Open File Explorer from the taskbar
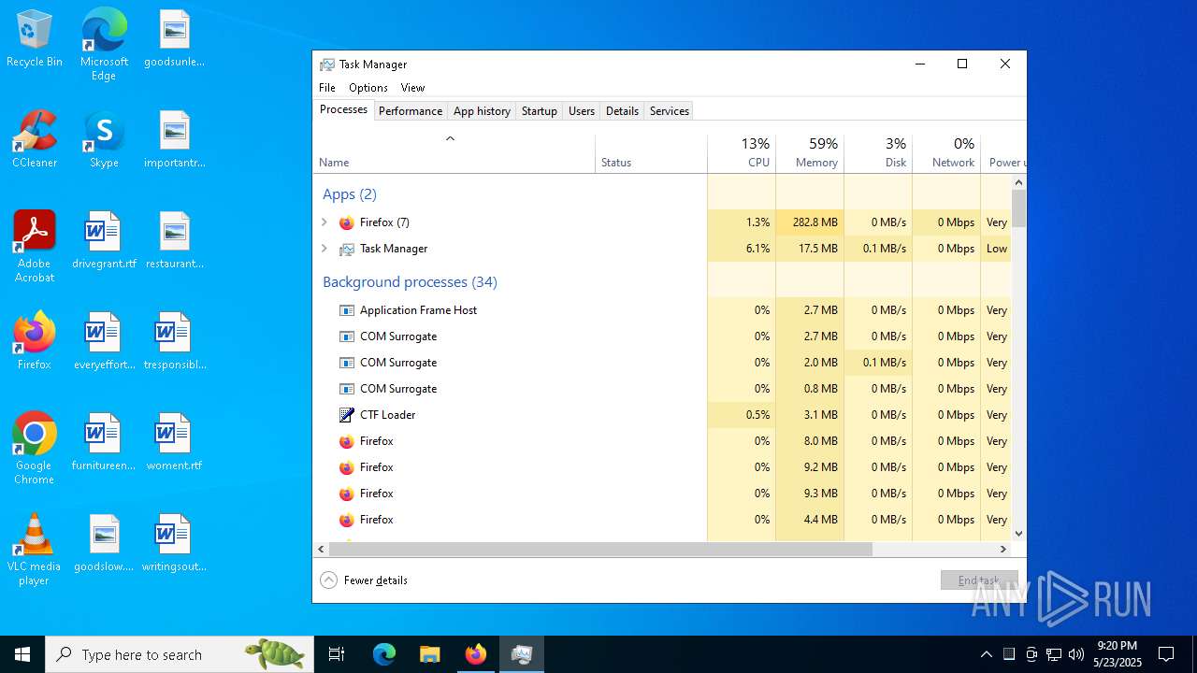The image size is (1197, 673). [x=430, y=654]
